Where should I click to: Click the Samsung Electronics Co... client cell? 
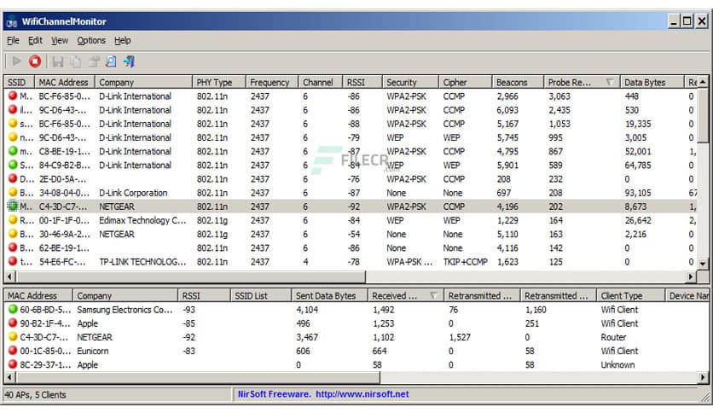pyautogui.click(x=125, y=309)
